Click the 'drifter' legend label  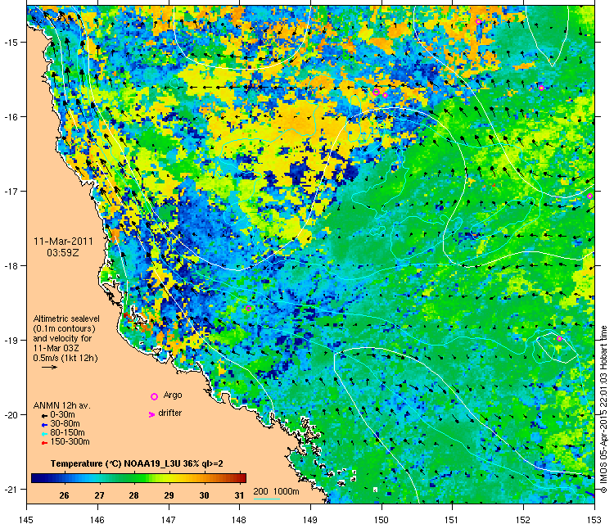[x=170, y=413]
